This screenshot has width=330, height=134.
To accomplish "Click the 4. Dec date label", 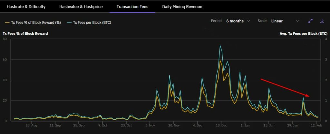I will [x=198, y=125].
